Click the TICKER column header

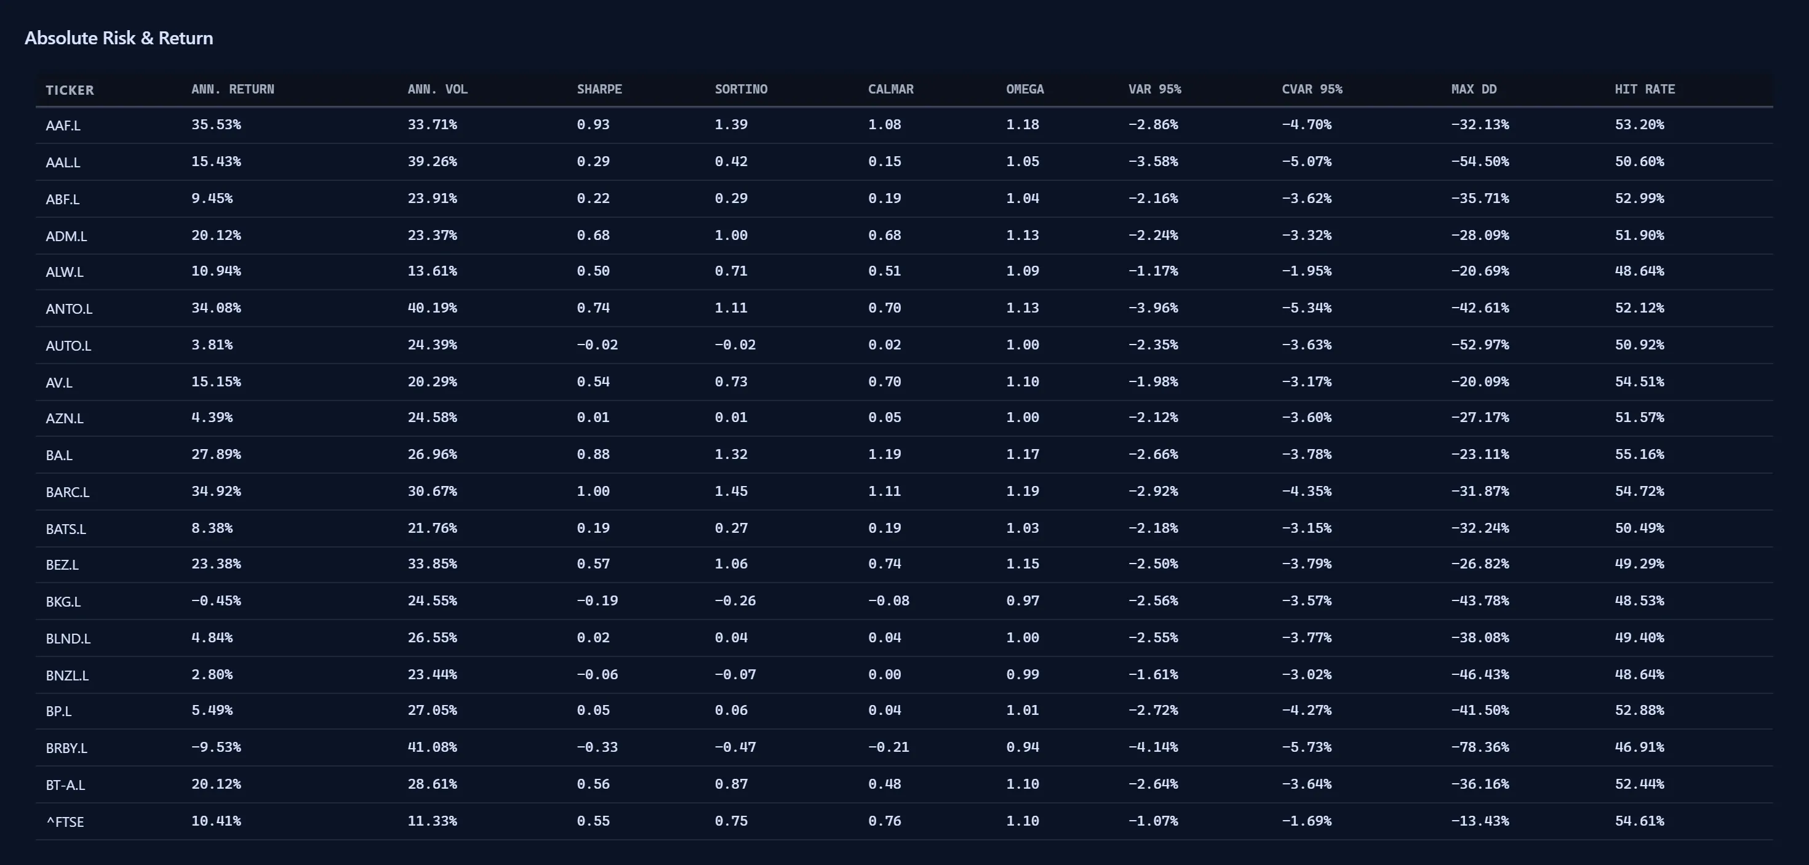(70, 90)
